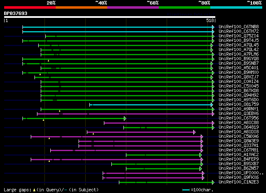This screenshot has width=266, height=193.
Task: Click the green ~80% identity legend bar
Action: (x=185, y=7)
